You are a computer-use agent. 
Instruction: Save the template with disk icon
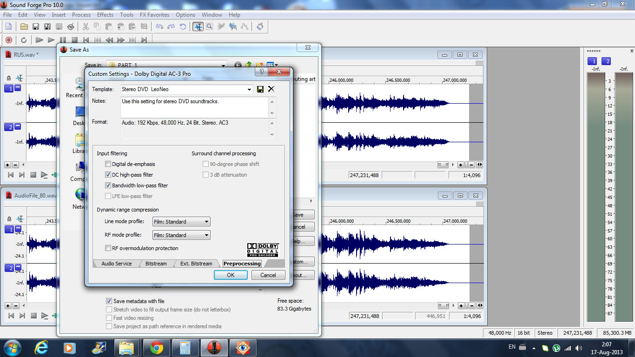coord(260,89)
